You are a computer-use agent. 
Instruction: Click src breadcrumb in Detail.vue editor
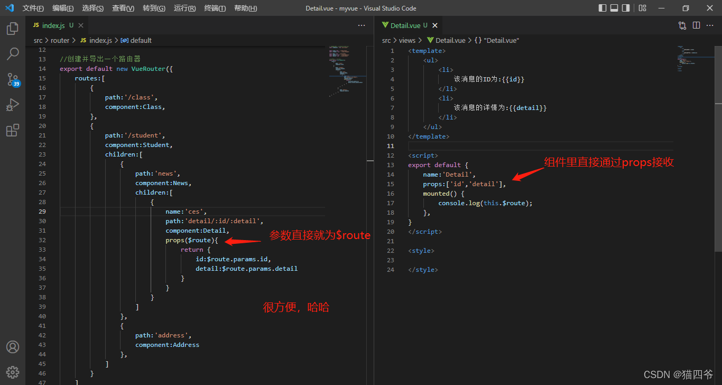click(386, 40)
